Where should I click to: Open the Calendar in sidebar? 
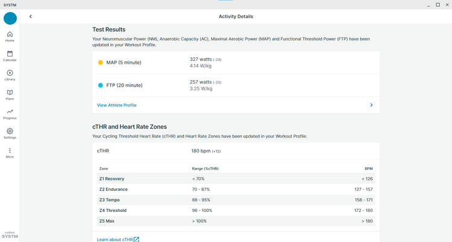(10, 56)
